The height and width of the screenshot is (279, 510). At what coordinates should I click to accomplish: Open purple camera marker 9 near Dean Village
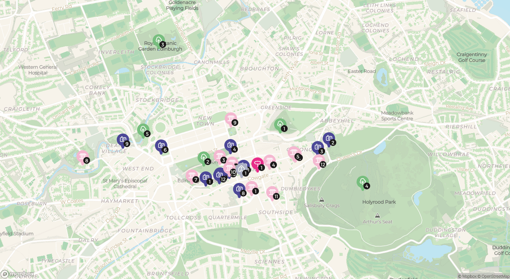coord(123,139)
